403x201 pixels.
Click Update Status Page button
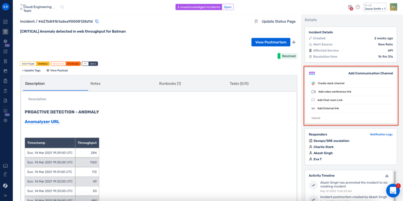pyautogui.click(x=275, y=22)
